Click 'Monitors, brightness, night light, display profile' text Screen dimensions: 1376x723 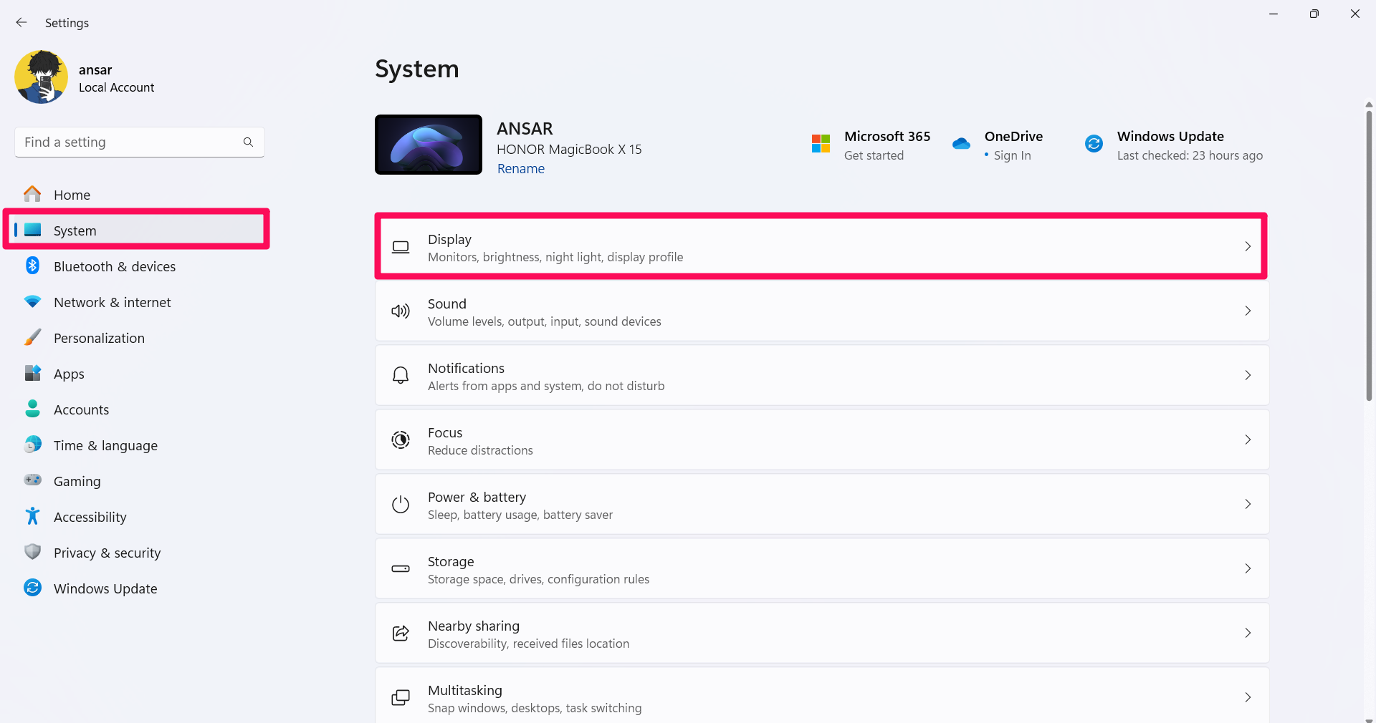coord(555,257)
